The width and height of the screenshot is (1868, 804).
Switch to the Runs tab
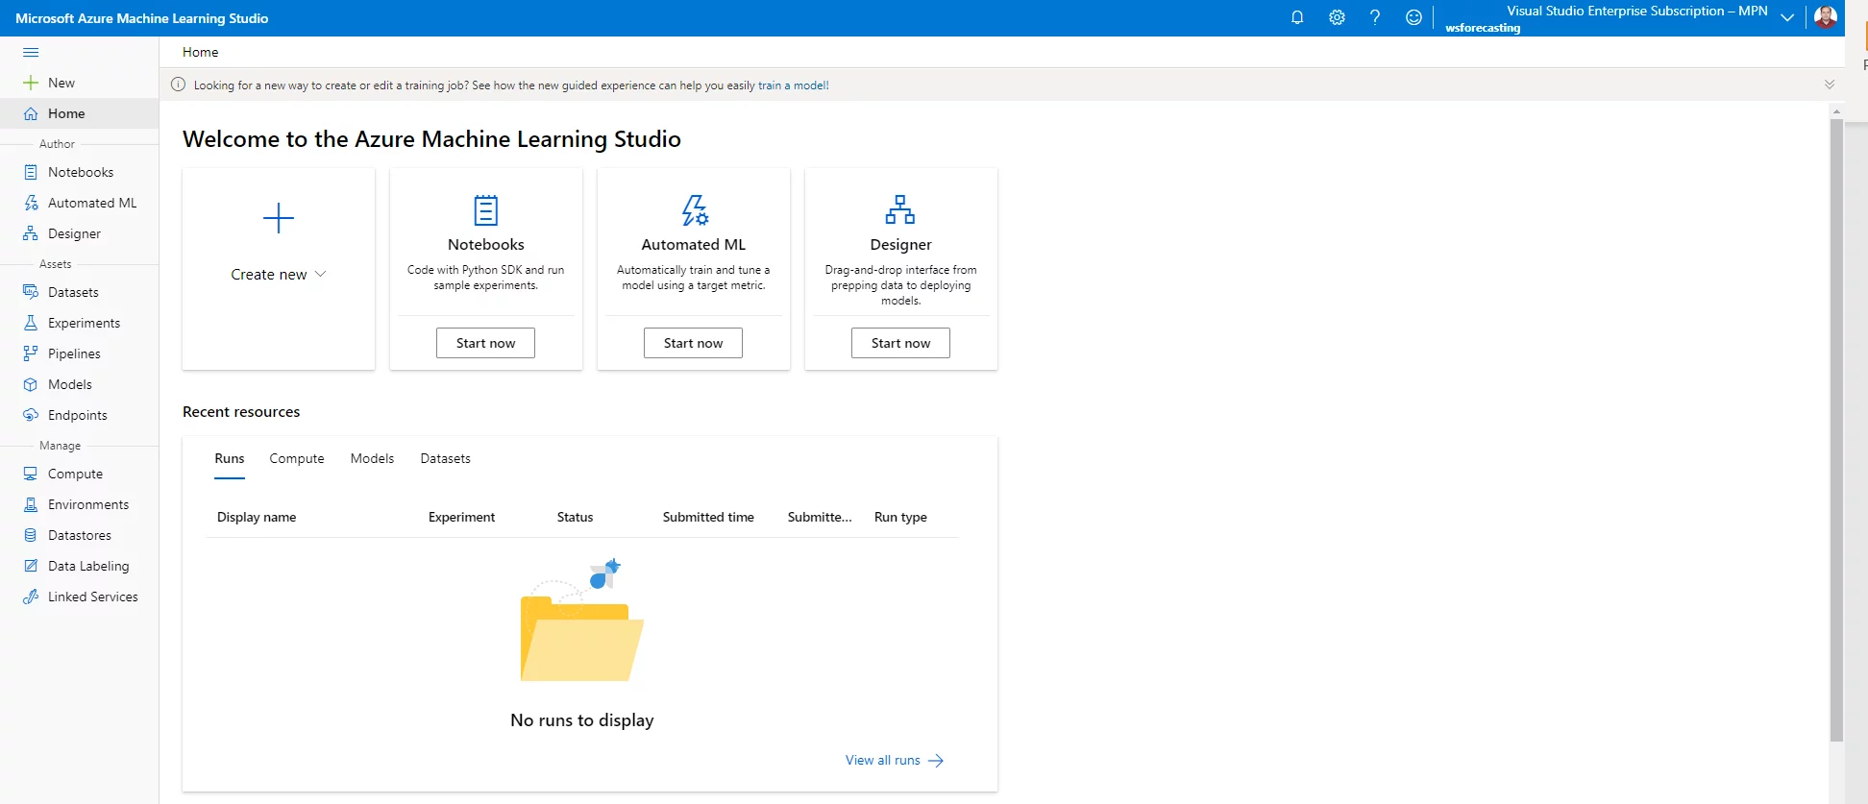coord(230,458)
